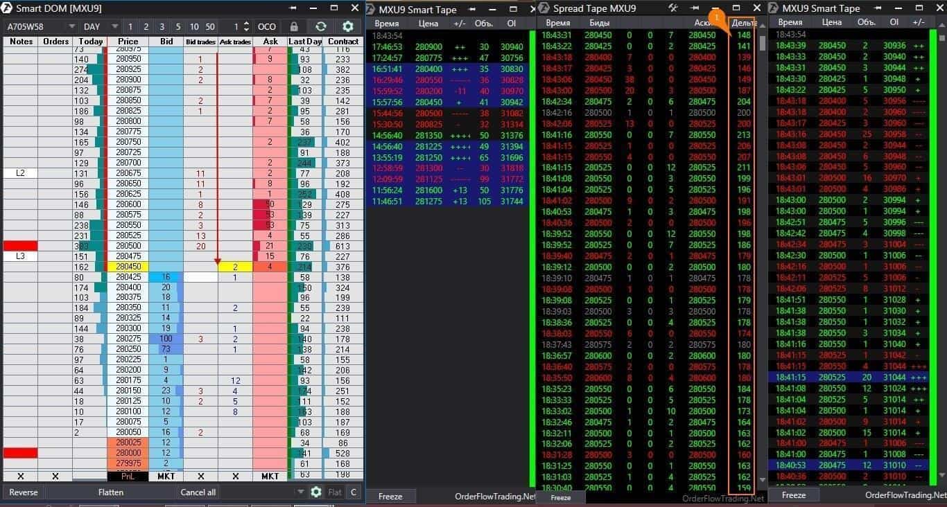Screen dimensions: 947x507
Task: Click the padlock icon next to OCO
Action: [x=294, y=26]
